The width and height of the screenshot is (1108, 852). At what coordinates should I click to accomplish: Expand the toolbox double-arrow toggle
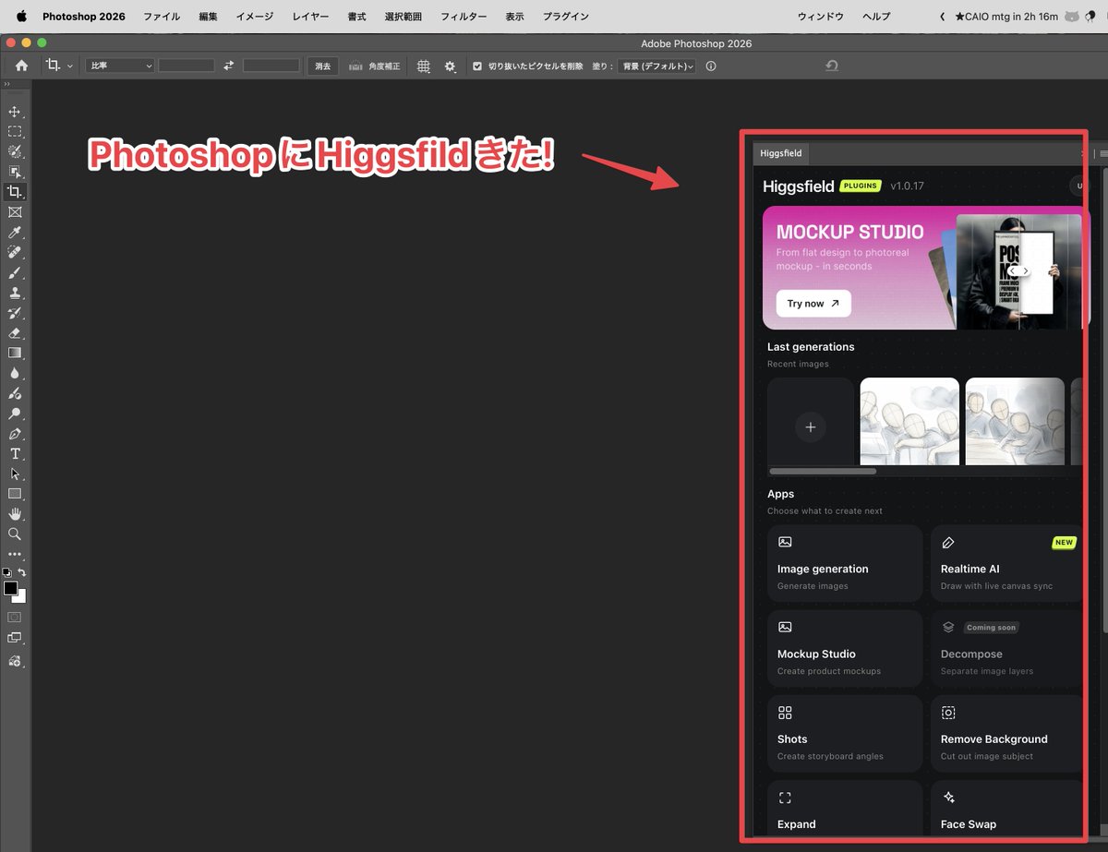(6, 85)
